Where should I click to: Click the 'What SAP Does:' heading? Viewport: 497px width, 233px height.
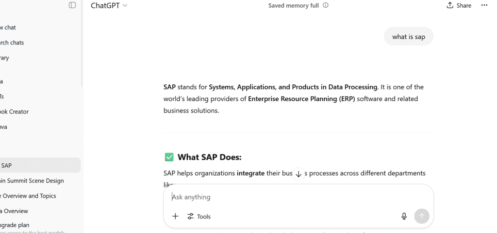point(210,157)
